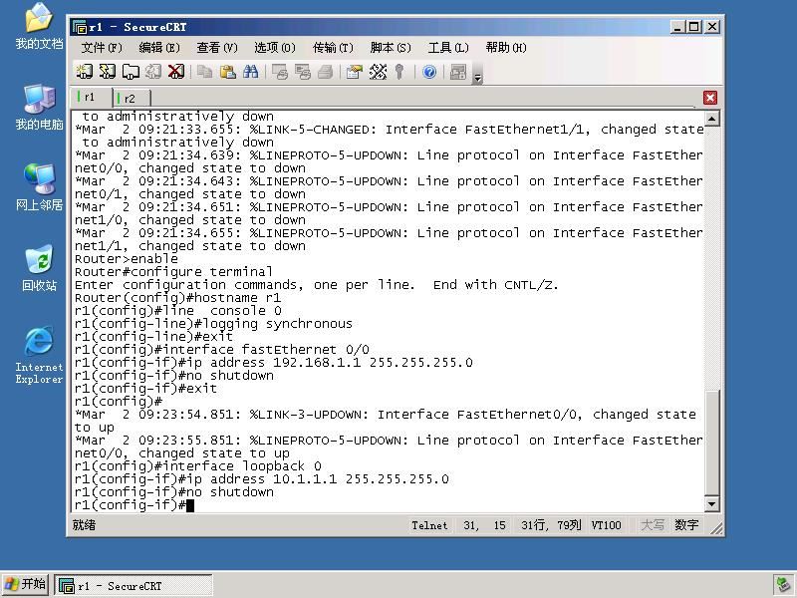Open the 帮助(H) menu

pyautogui.click(x=506, y=48)
